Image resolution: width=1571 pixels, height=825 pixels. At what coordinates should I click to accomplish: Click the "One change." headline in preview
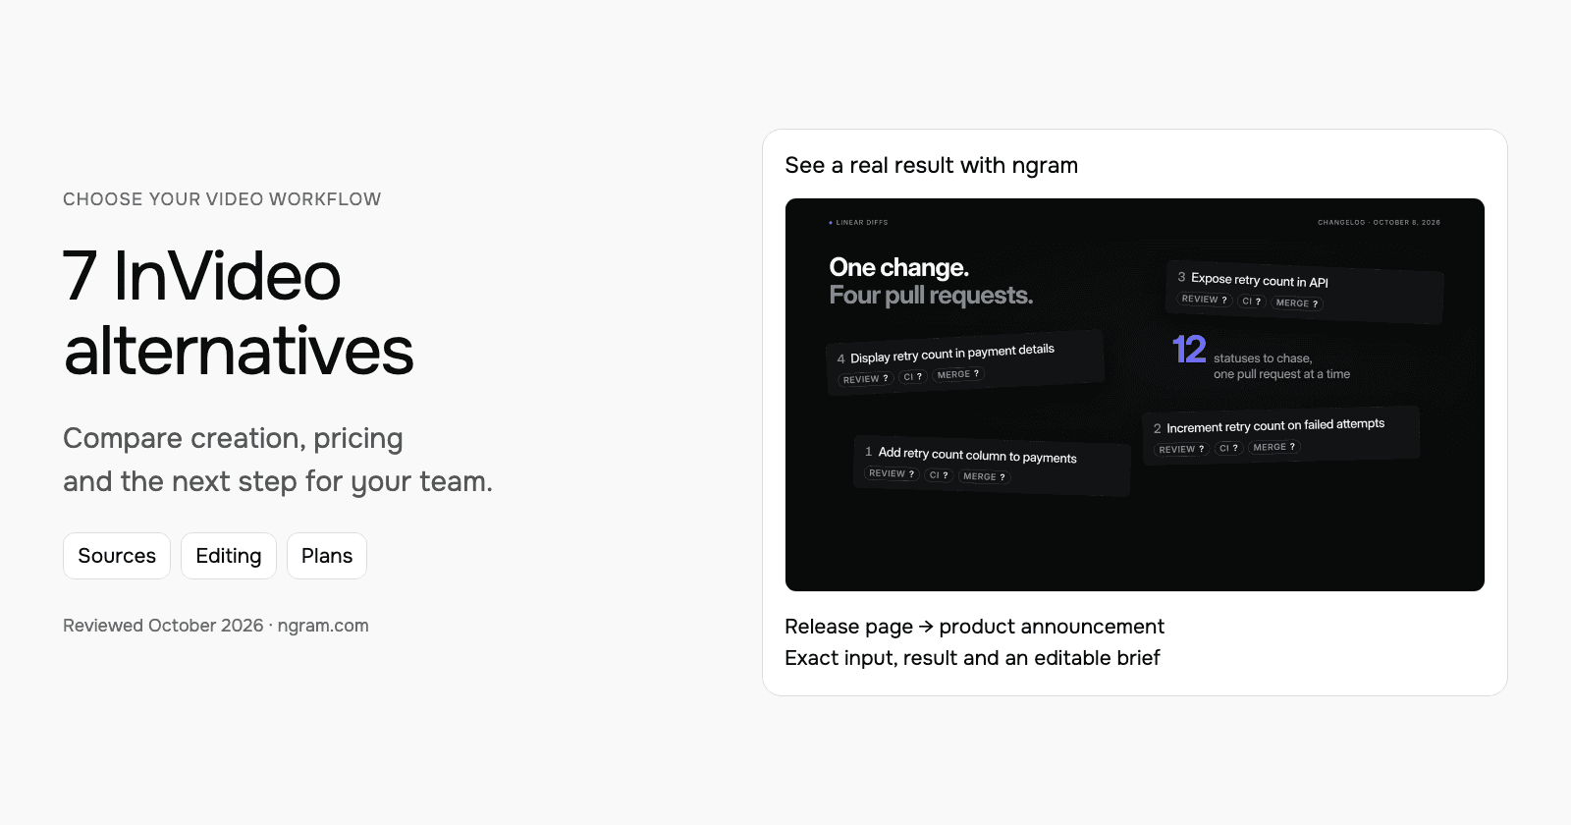[899, 267]
